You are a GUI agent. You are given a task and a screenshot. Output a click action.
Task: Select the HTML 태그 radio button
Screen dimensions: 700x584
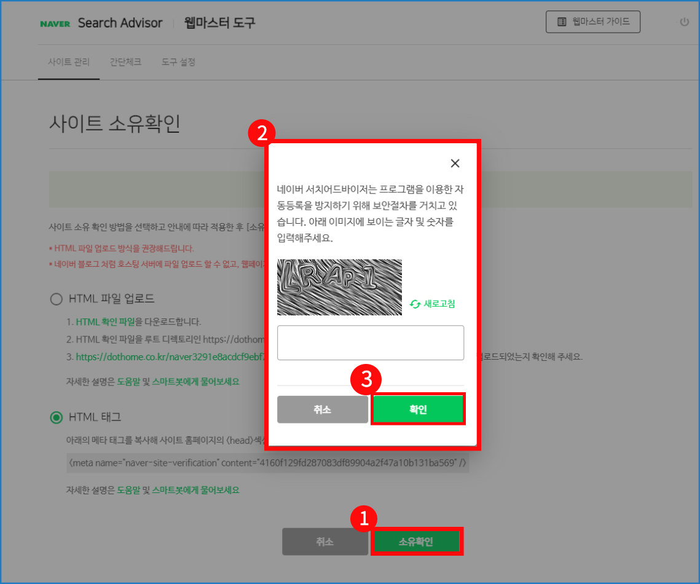click(x=57, y=417)
